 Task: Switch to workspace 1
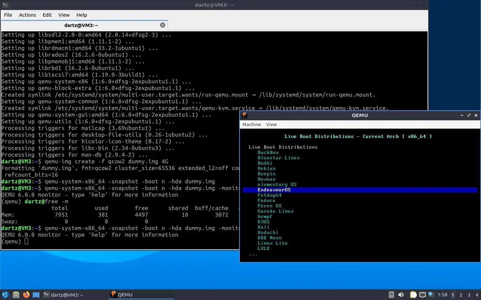(x=453, y=295)
